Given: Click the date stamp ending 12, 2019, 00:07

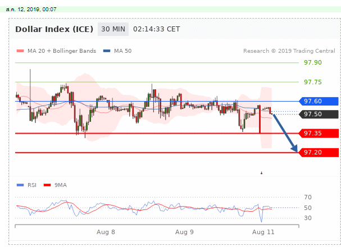Looking at the screenshot, I should (31, 10).
